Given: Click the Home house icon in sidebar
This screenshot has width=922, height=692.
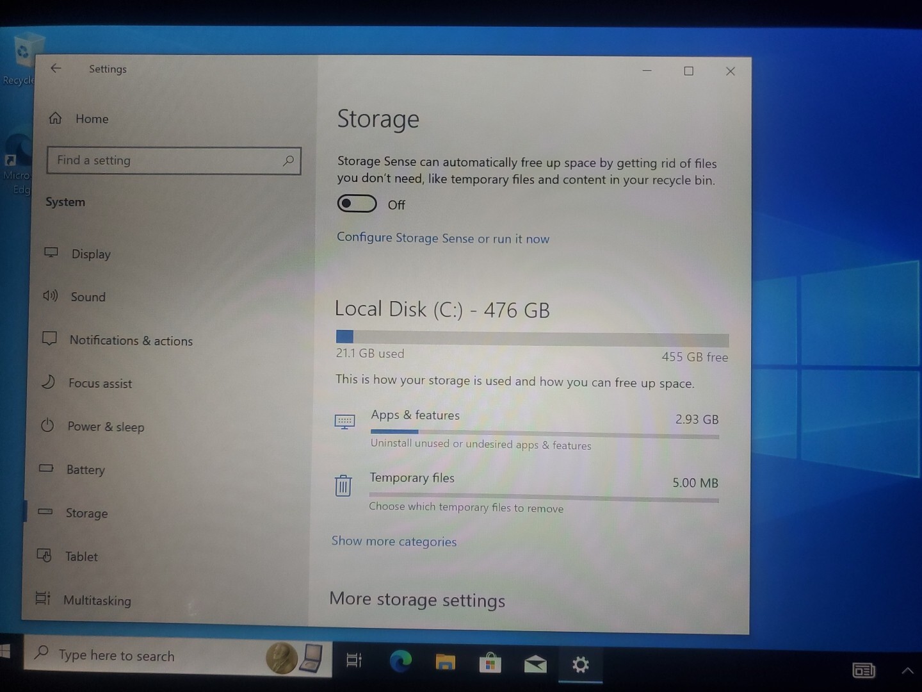Looking at the screenshot, I should pos(56,118).
